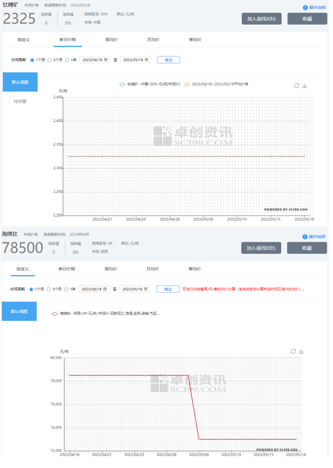Switch to the 周均价 tab in 钛精矿 panel
The height and width of the screenshot is (468, 333).
tap(111, 40)
